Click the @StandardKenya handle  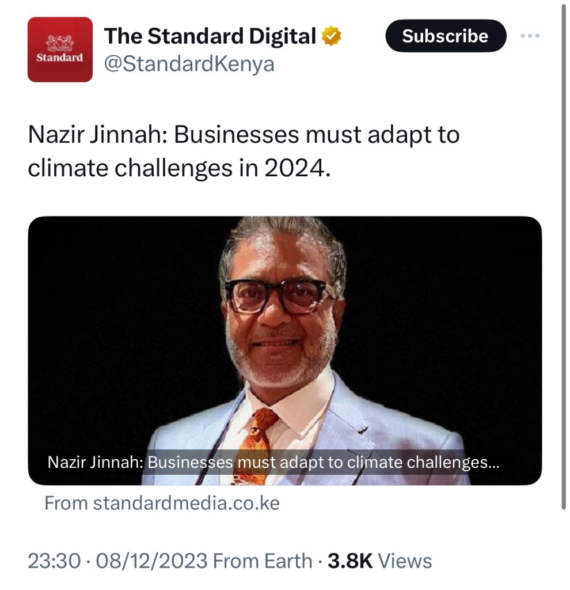(189, 64)
